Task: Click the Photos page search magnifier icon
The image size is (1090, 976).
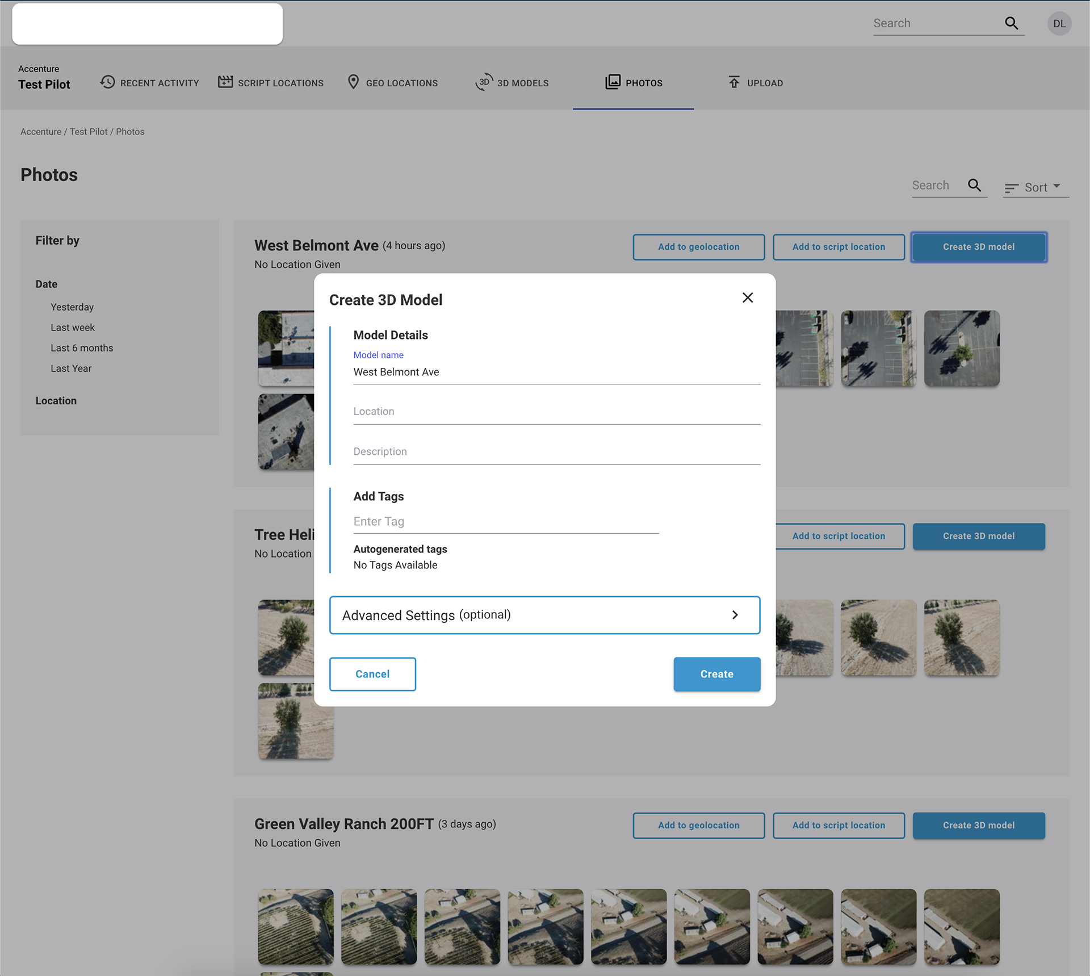Action: click(x=974, y=185)
